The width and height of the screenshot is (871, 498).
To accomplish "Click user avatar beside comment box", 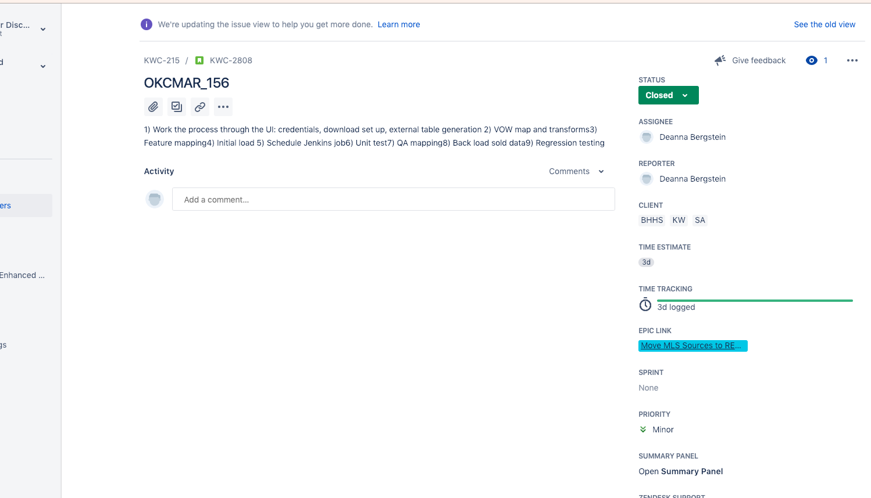I will (x=155, y=199).
